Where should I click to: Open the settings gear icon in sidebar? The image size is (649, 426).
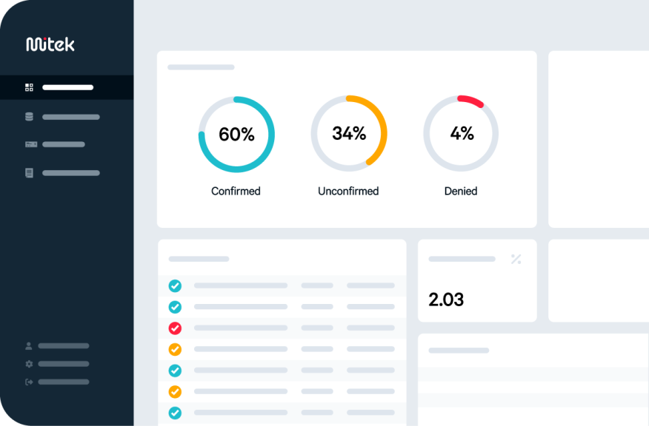coord(29,364)
